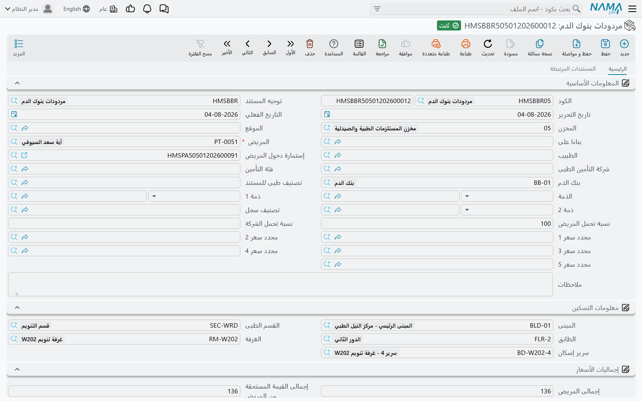Image resolution: width=642 pixels, height=401 pixels.
Task: Click the طباعه (Print) icon
Action: [465, 44]
